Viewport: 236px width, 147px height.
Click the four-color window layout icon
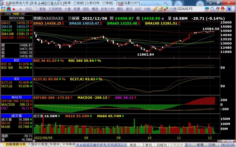pyautogui.click(x=3, y=9)
